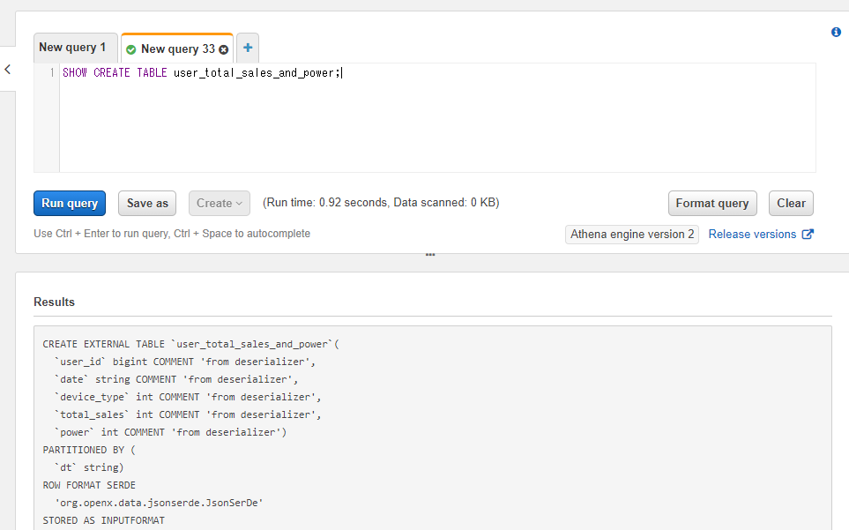Click the run time and data scanned text
Screen dimensions: 849x530
[381, 203]
